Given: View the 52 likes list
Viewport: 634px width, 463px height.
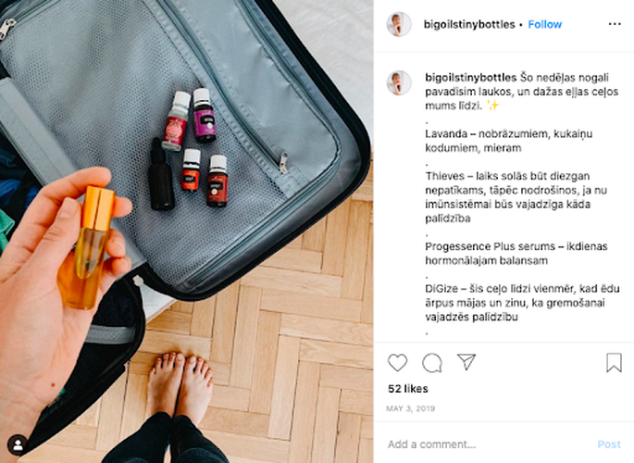Looking at the screenshot, I should (x=407, y=389).
